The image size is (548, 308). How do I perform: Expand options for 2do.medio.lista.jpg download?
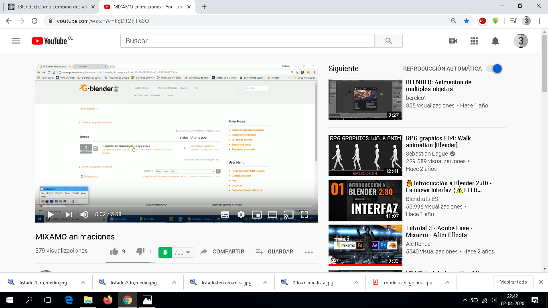tap(356, 282)
